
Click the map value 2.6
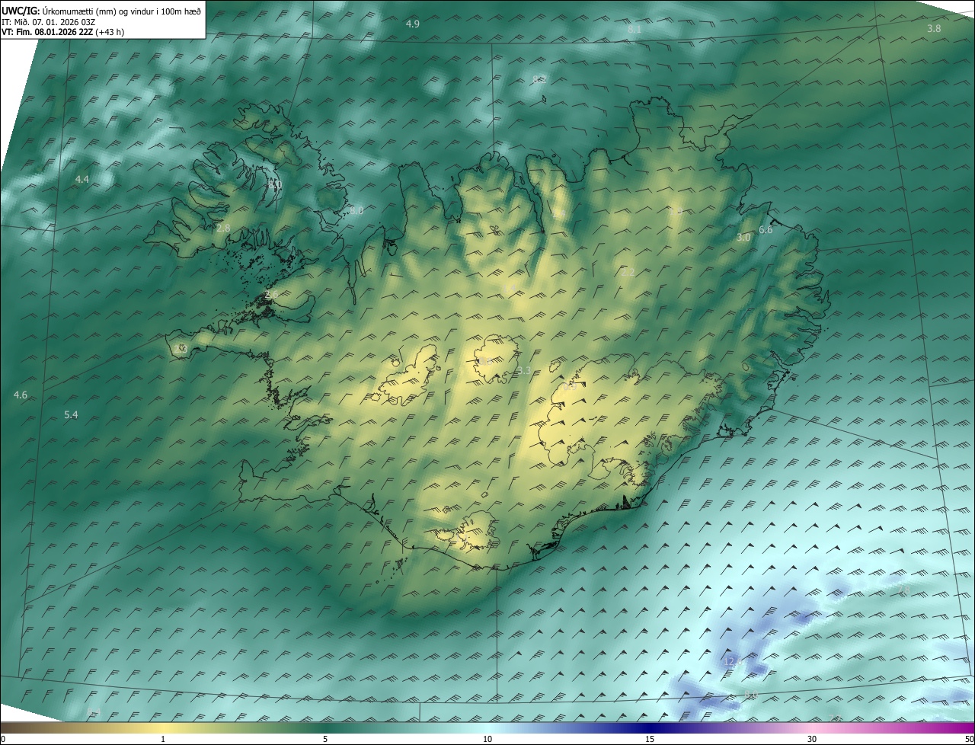pos(271,295)
